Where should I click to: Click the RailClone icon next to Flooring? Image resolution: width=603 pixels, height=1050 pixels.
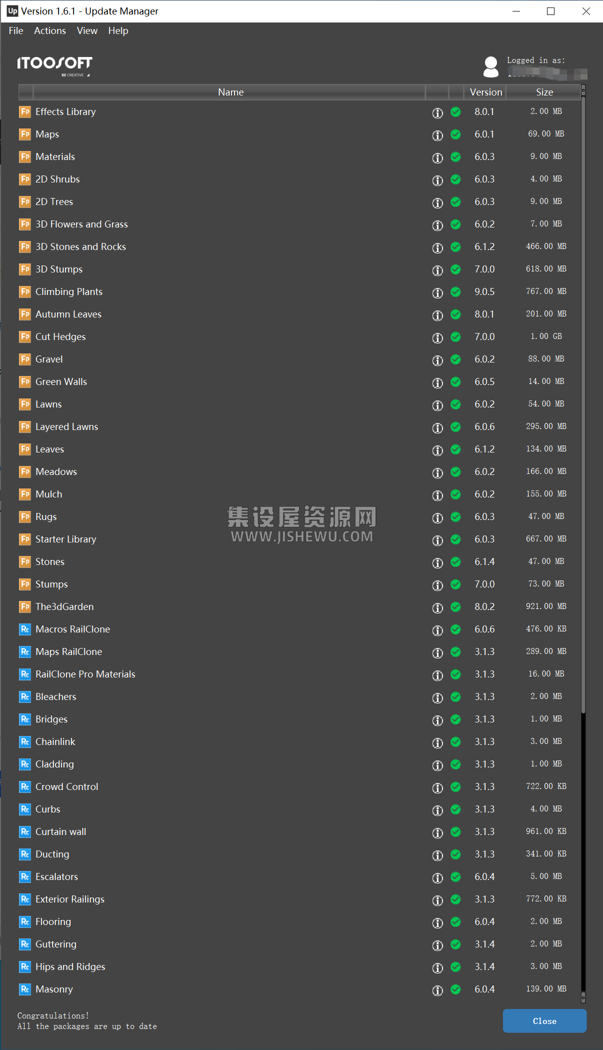click(25, 921)
